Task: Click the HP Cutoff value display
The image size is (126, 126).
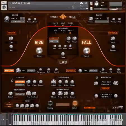Action: [106, 94]
